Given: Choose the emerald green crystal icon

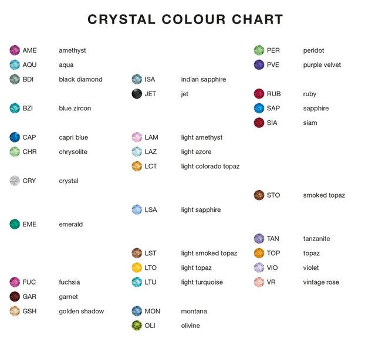Looking at the screenshot, I should pos(15,224).
